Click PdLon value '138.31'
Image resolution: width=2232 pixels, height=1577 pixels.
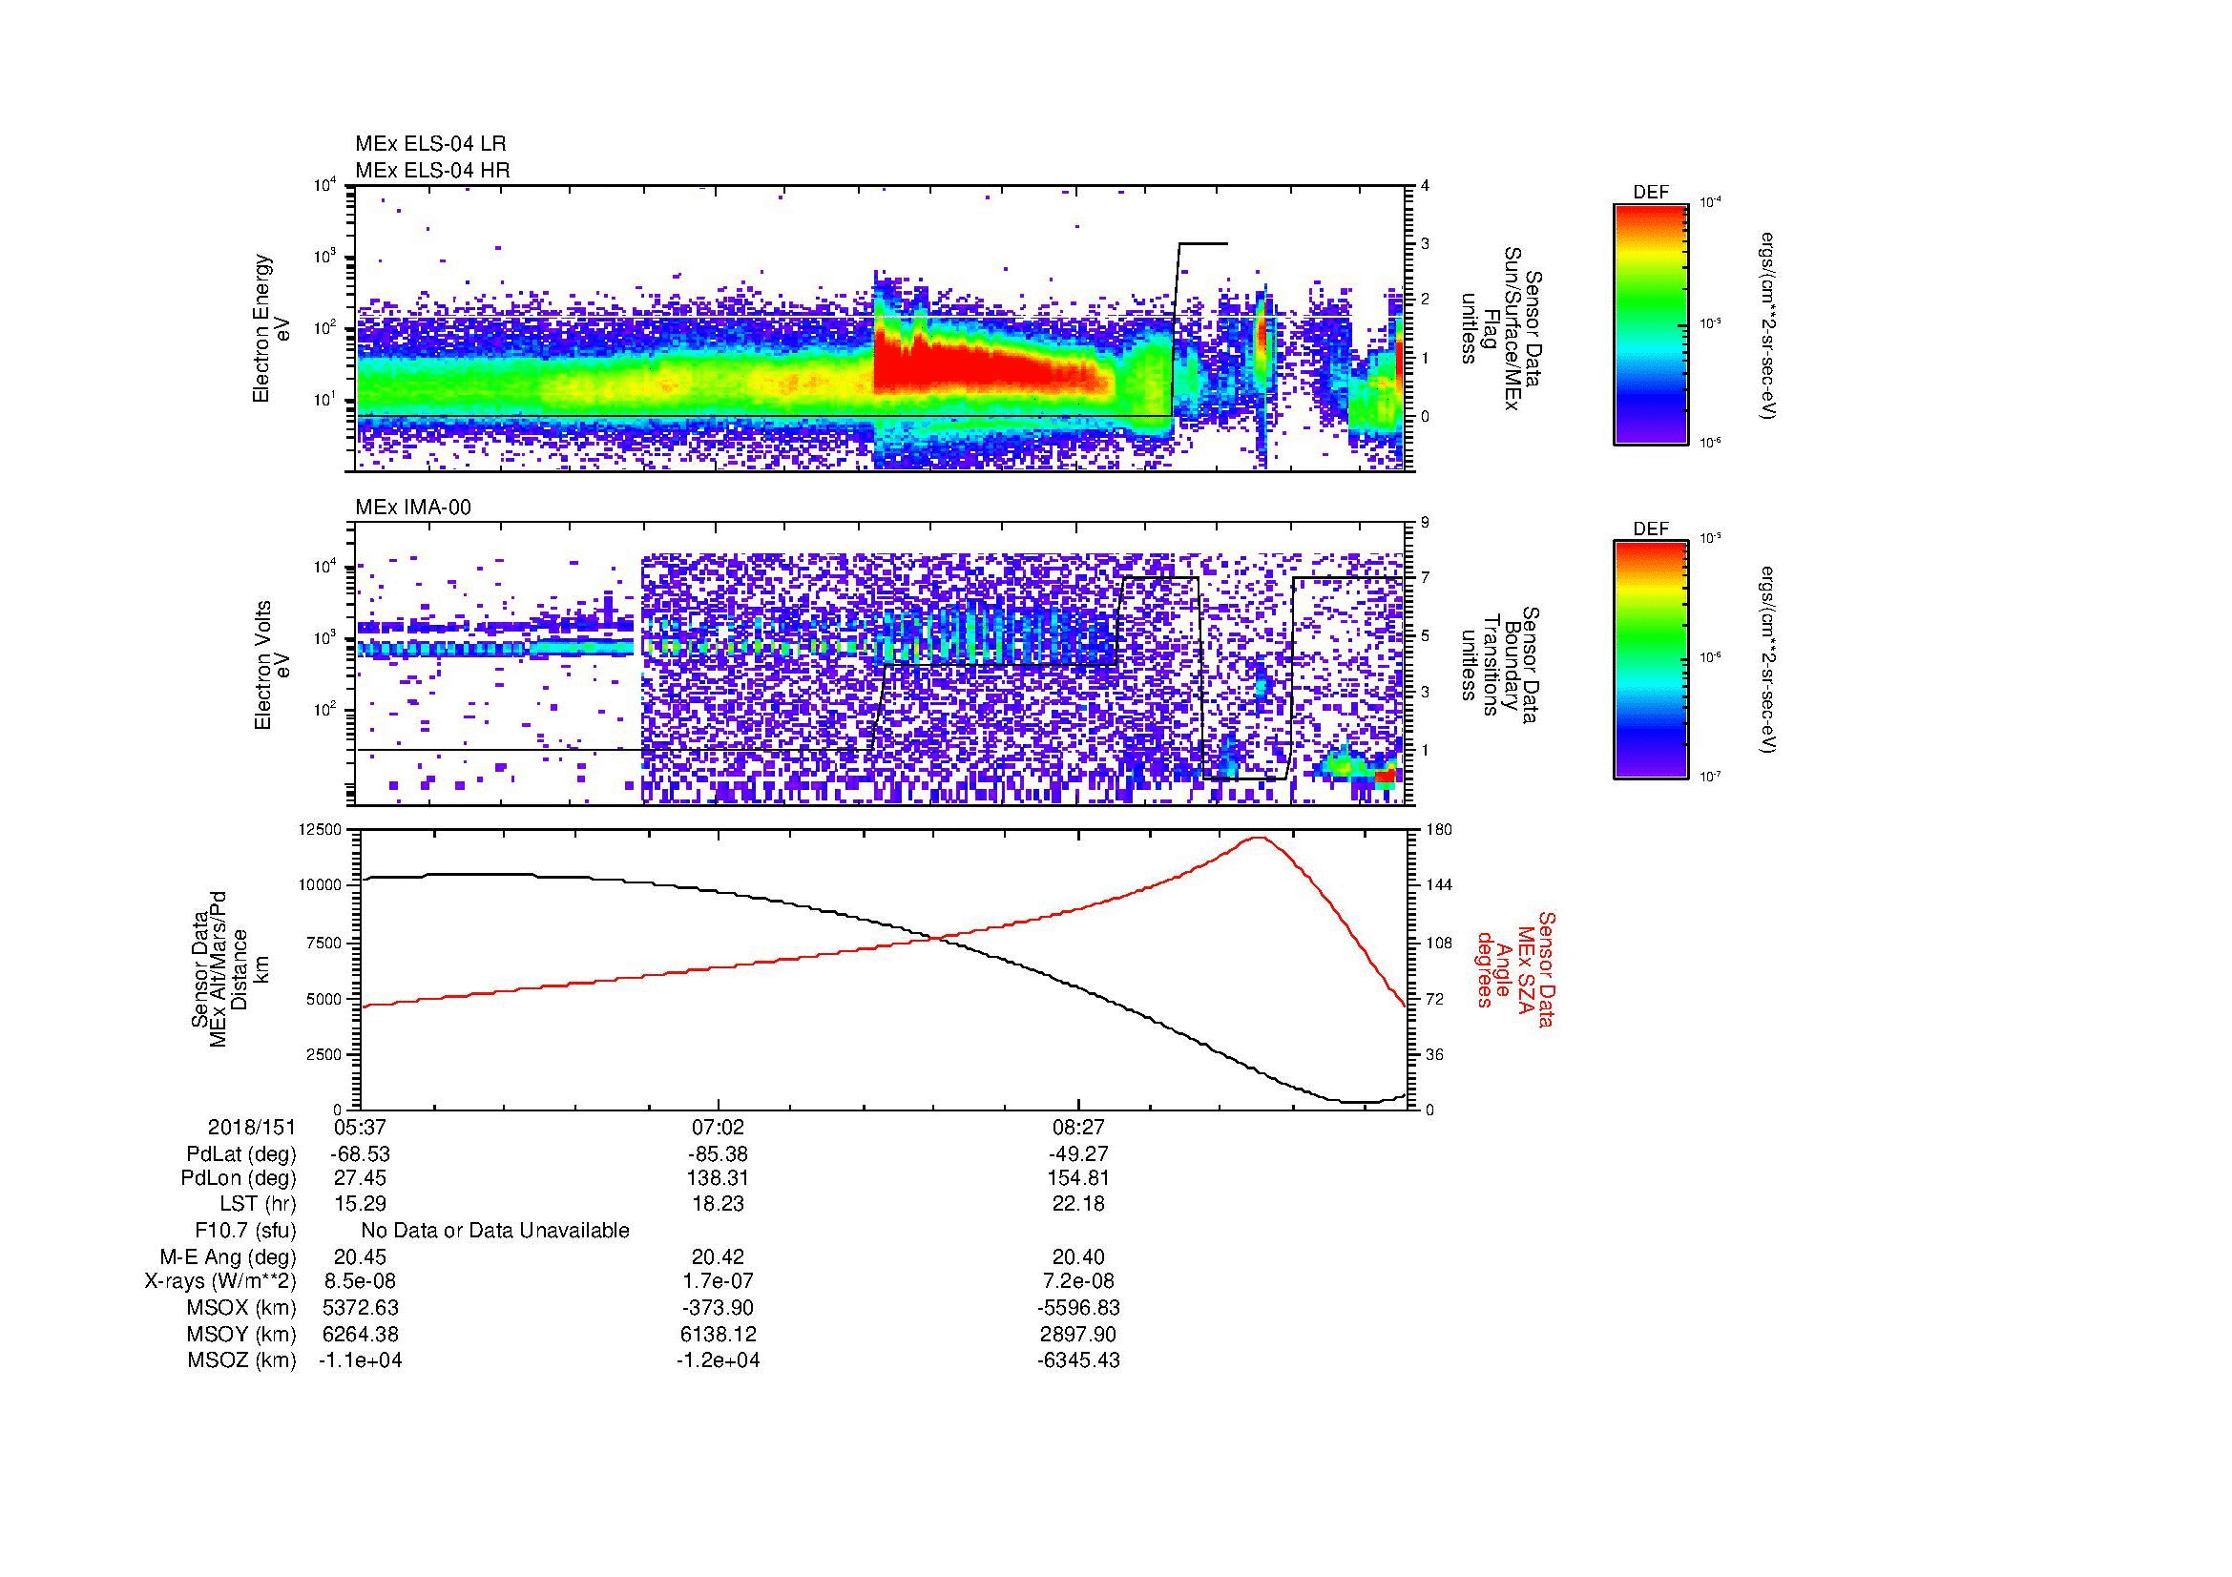719,1178
